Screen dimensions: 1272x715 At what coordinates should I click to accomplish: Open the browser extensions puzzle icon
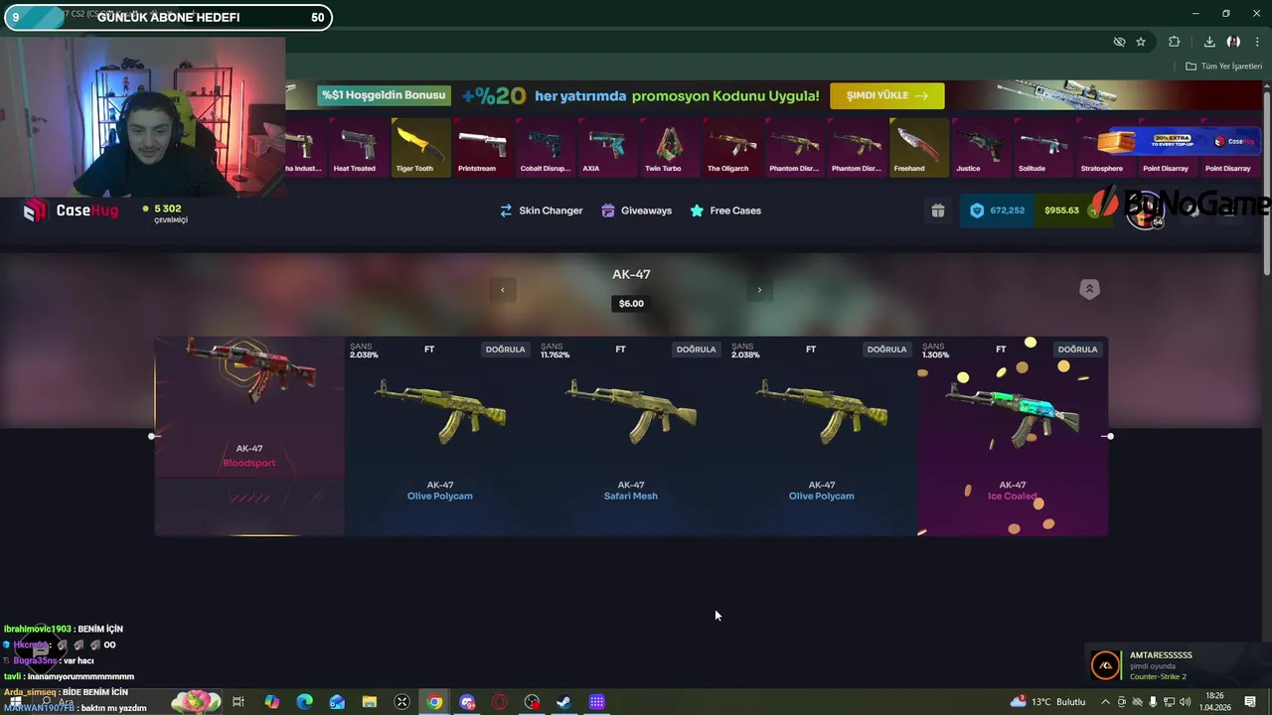click(1175, 42)
